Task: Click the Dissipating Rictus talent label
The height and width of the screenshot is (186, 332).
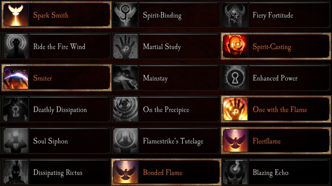Action: pyautogui.click(x=58, y=173)
